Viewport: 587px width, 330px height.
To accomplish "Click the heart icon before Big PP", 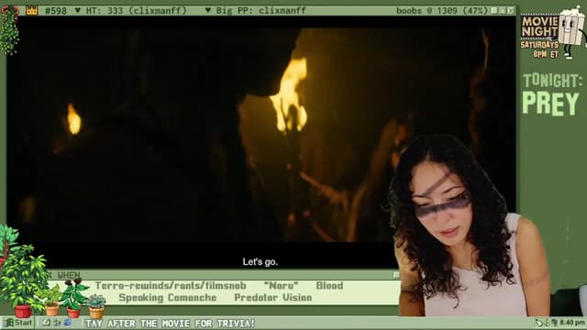I will 208,10.
